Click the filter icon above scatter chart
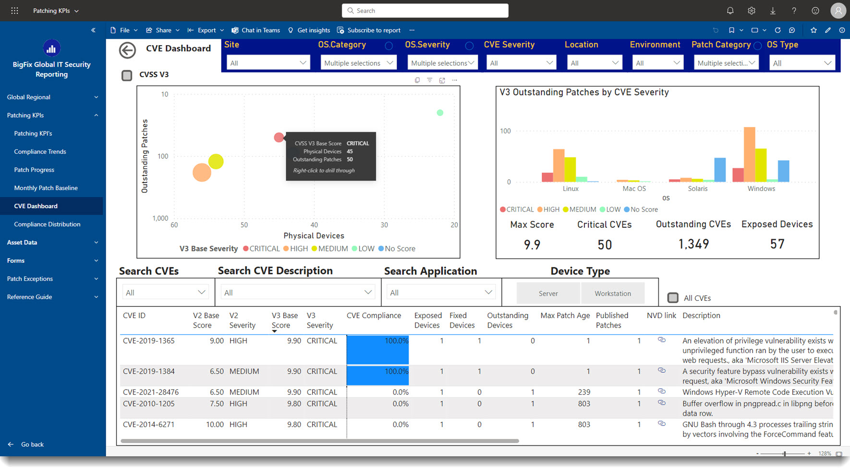 pos(429,80)
